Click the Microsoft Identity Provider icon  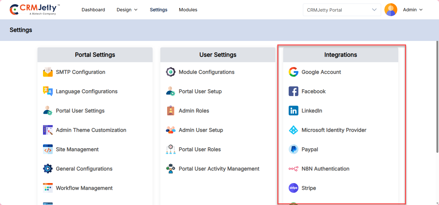(293, 130)
